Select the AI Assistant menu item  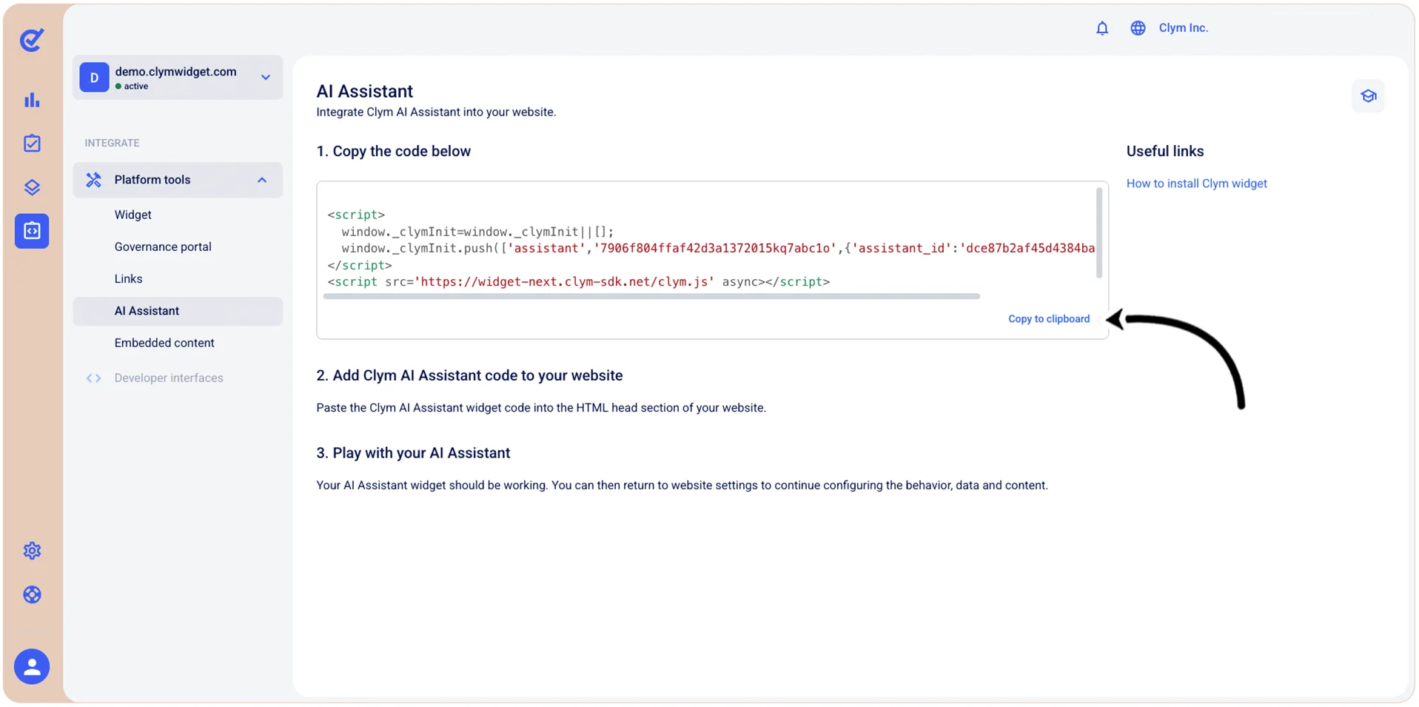pyautogui.click(x=178, y=312)
